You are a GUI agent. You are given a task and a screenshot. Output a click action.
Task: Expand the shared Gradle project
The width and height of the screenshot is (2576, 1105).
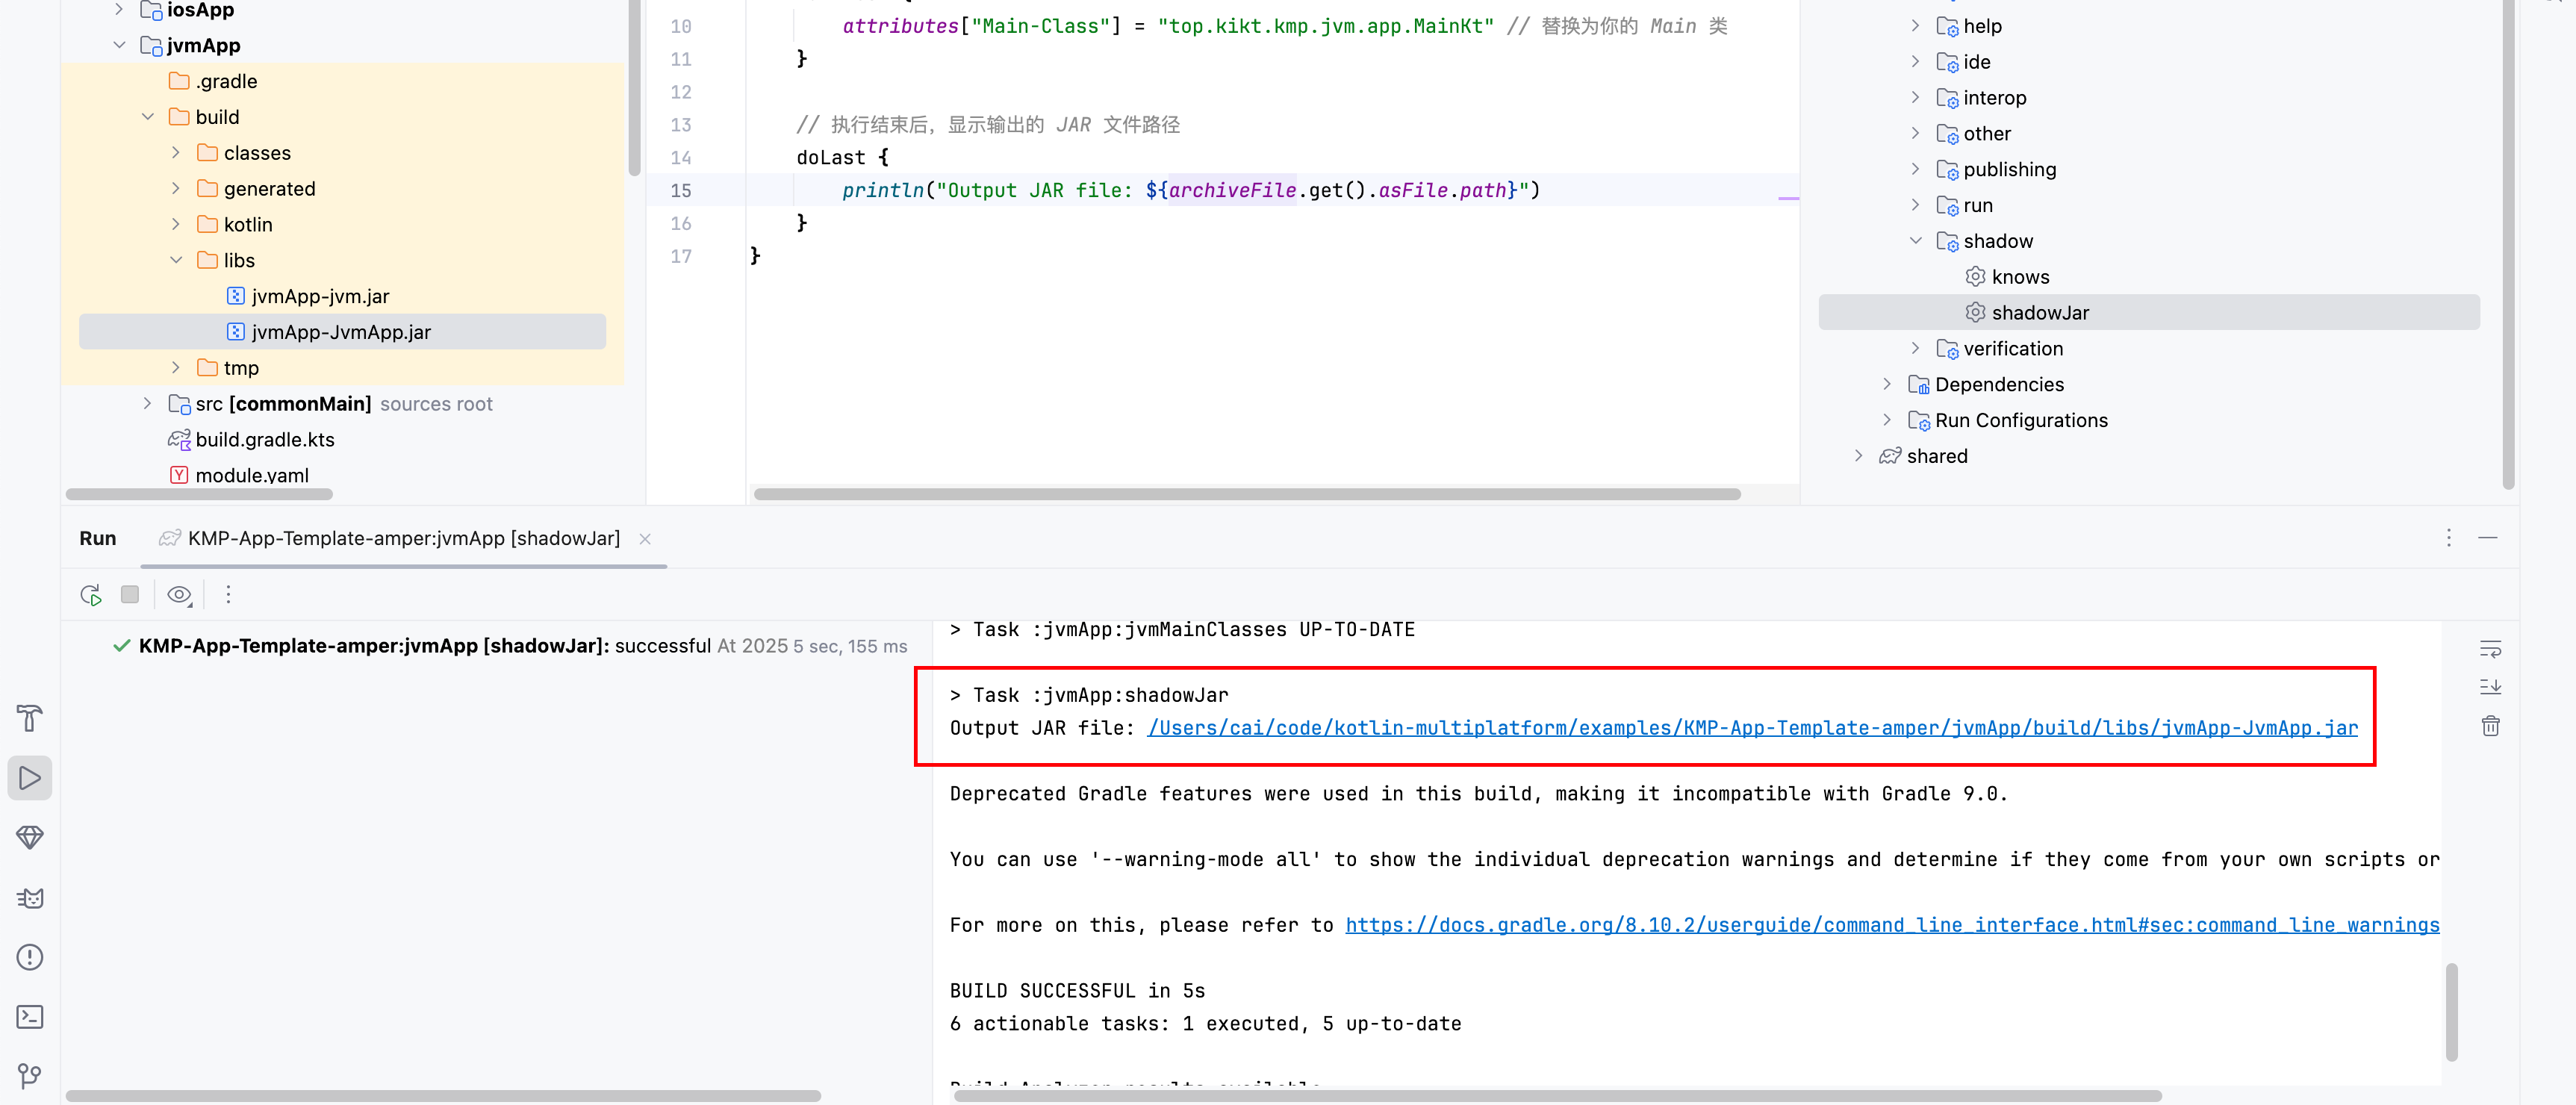pos(1859,456)
